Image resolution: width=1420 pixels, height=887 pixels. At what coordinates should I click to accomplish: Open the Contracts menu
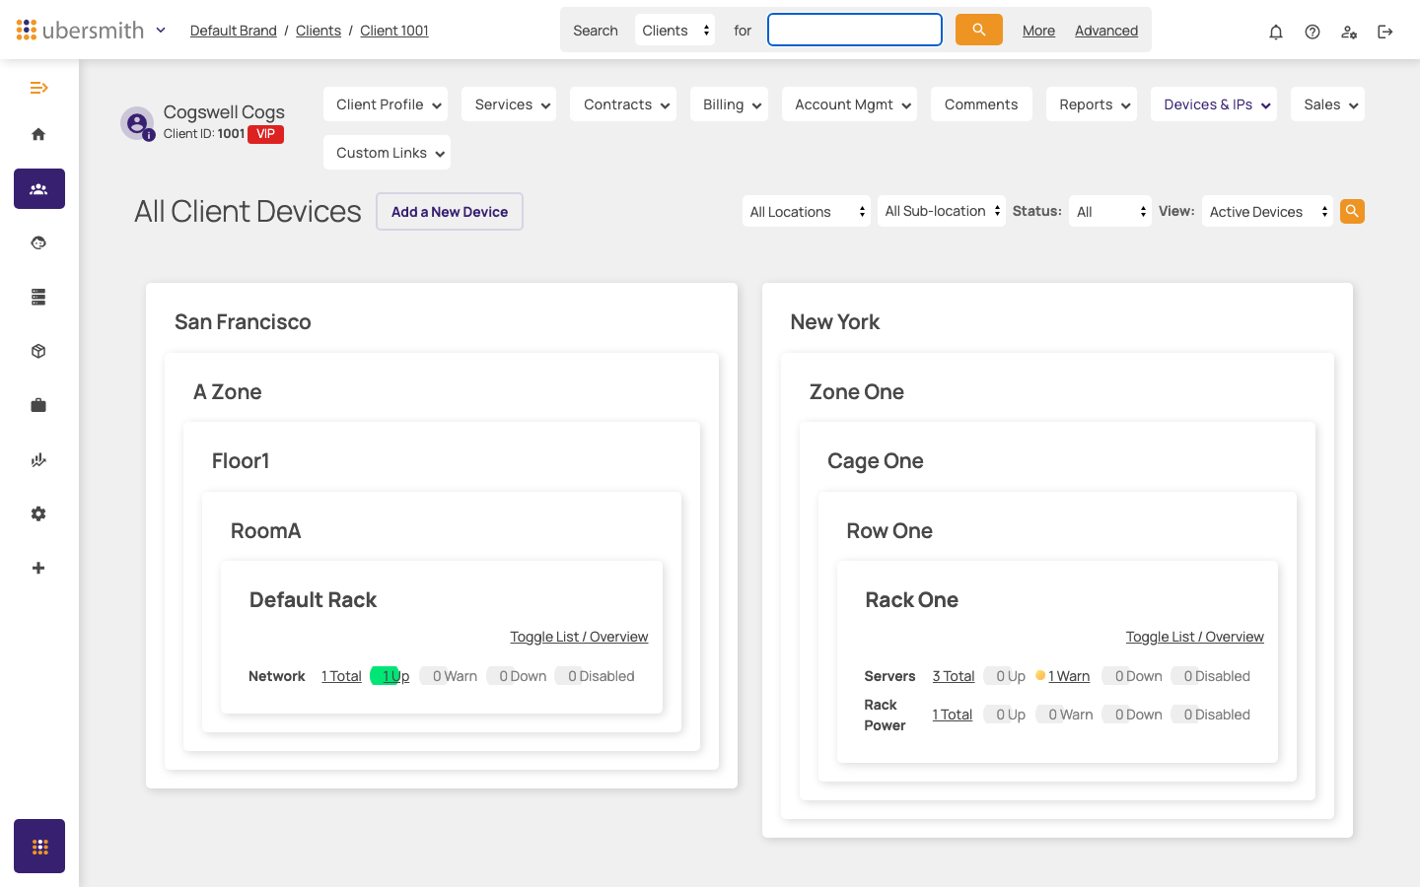click(623, 104)
